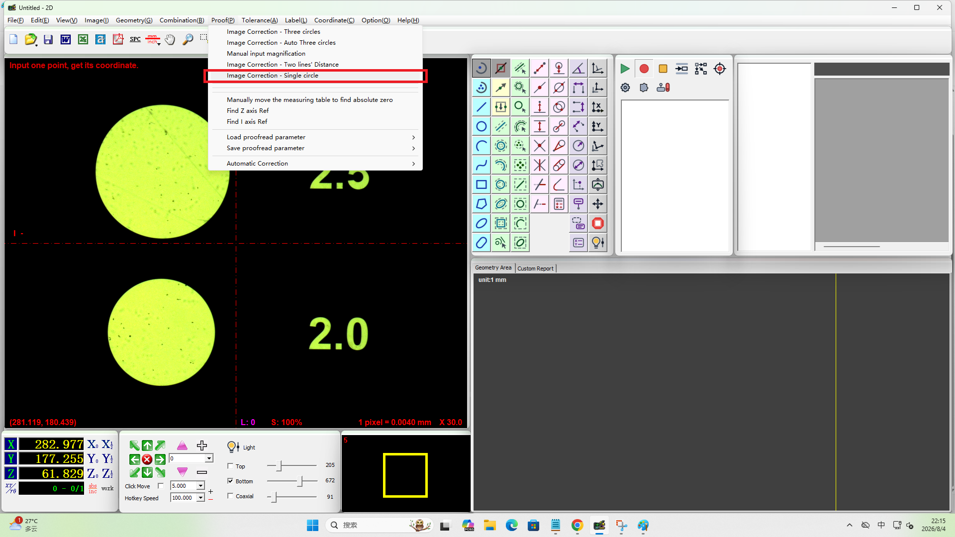The width and height of the screenshot is (955, 537).
Task: Select the Rectangle measurement tool
Action: tap(481, 184)
